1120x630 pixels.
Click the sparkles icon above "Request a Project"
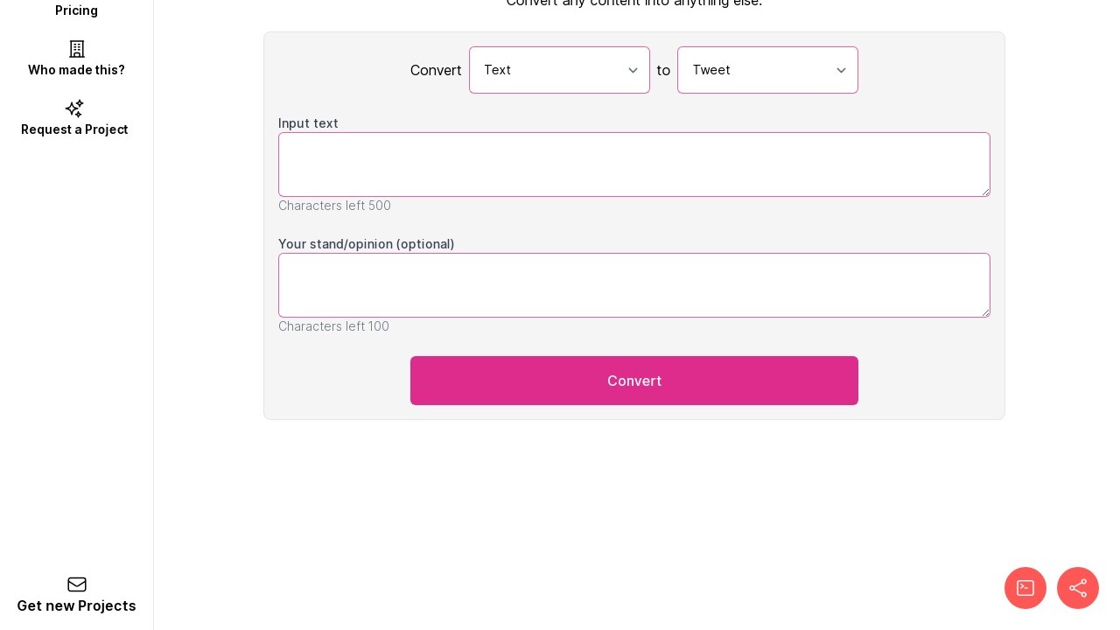click(x=75, y=108)
